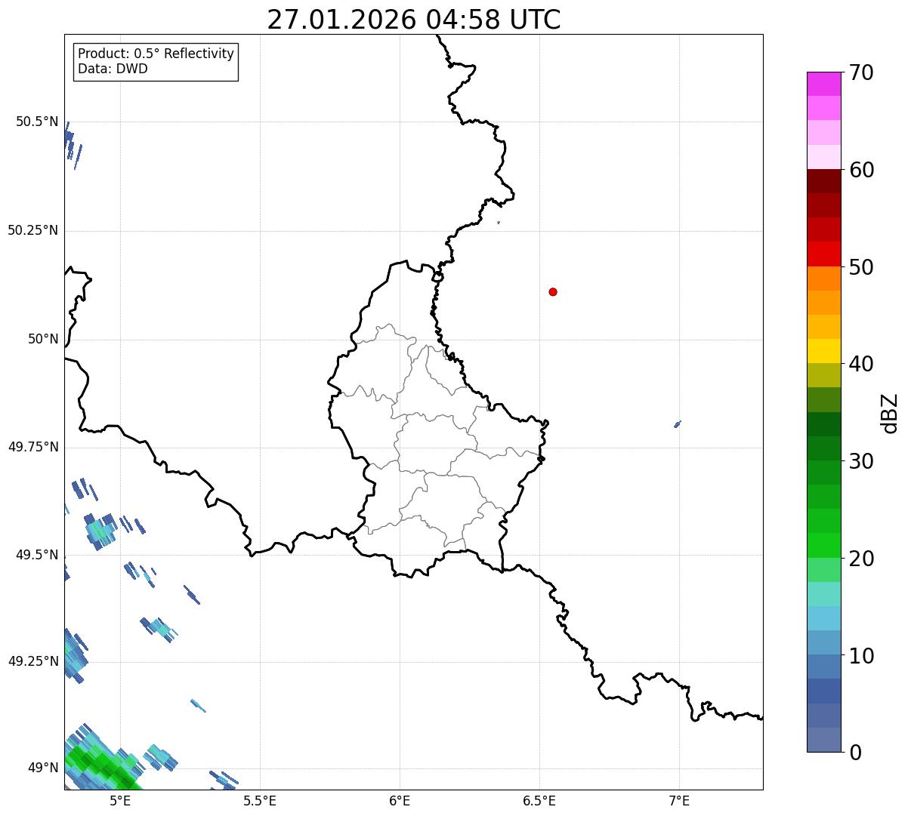Click the latitude label 50.25°N
This screenshot has width=908, height=816.
click(x=32, y=230)
